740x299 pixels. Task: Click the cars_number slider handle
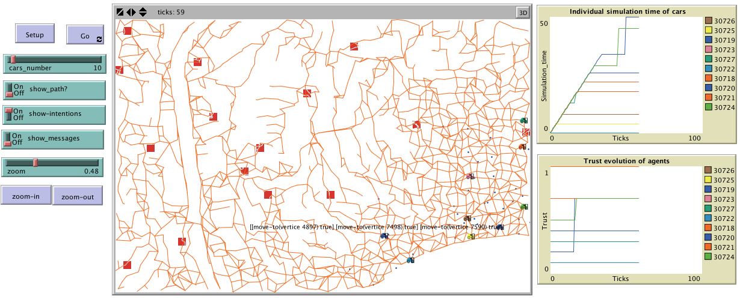tap(13, 59)
